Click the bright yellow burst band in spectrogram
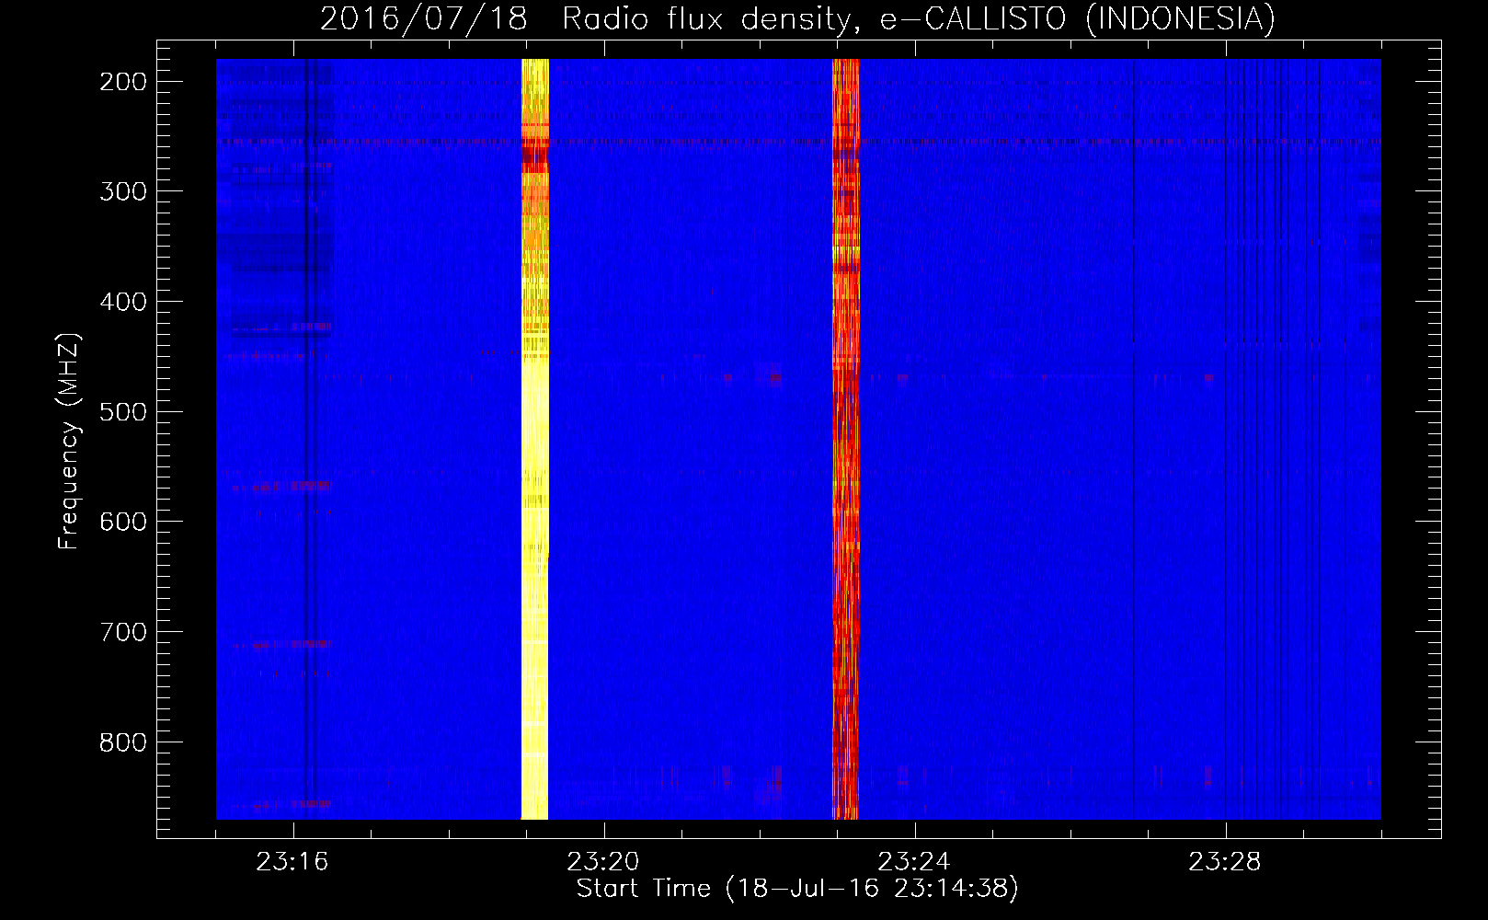Viewport: 1488px width, 920px height. click(x=534, y=439)
